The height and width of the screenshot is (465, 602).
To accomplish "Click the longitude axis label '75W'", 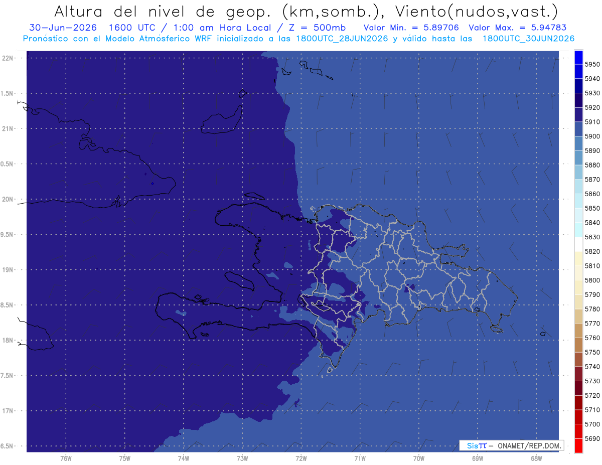I will tap(125, 458).
